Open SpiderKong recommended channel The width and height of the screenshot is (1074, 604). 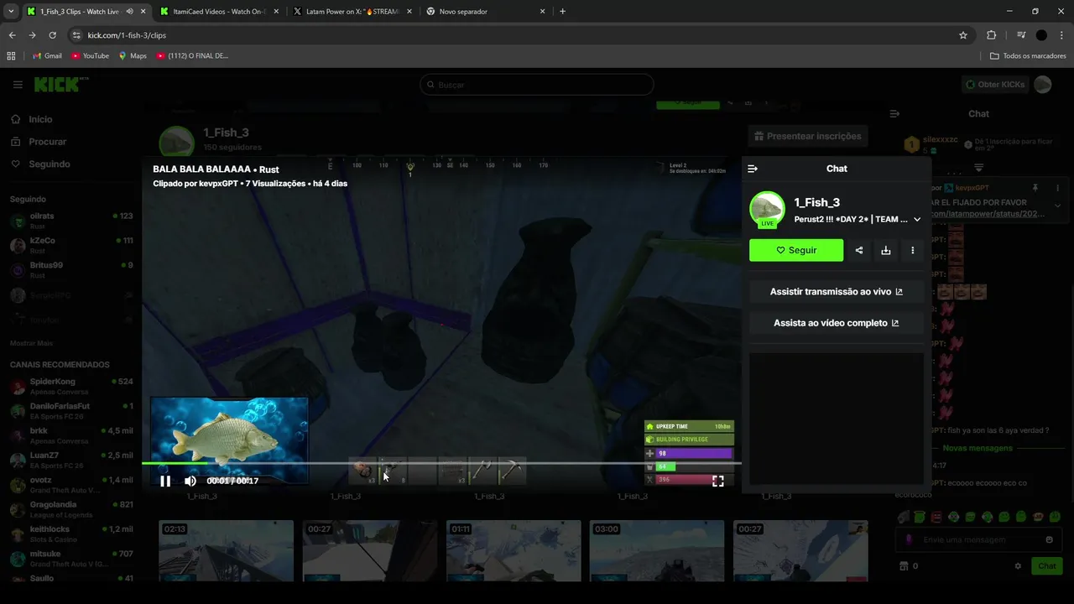[70, 386]
